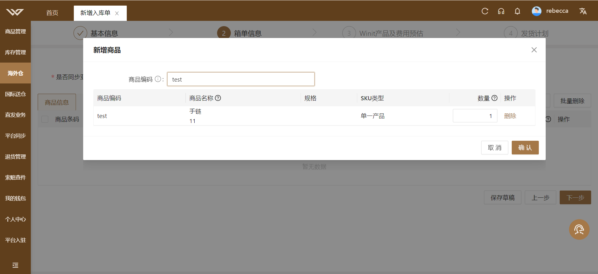598x274 pixels.
Task: Tick the checkbox beside 商品条码
Action: (45, 119)
